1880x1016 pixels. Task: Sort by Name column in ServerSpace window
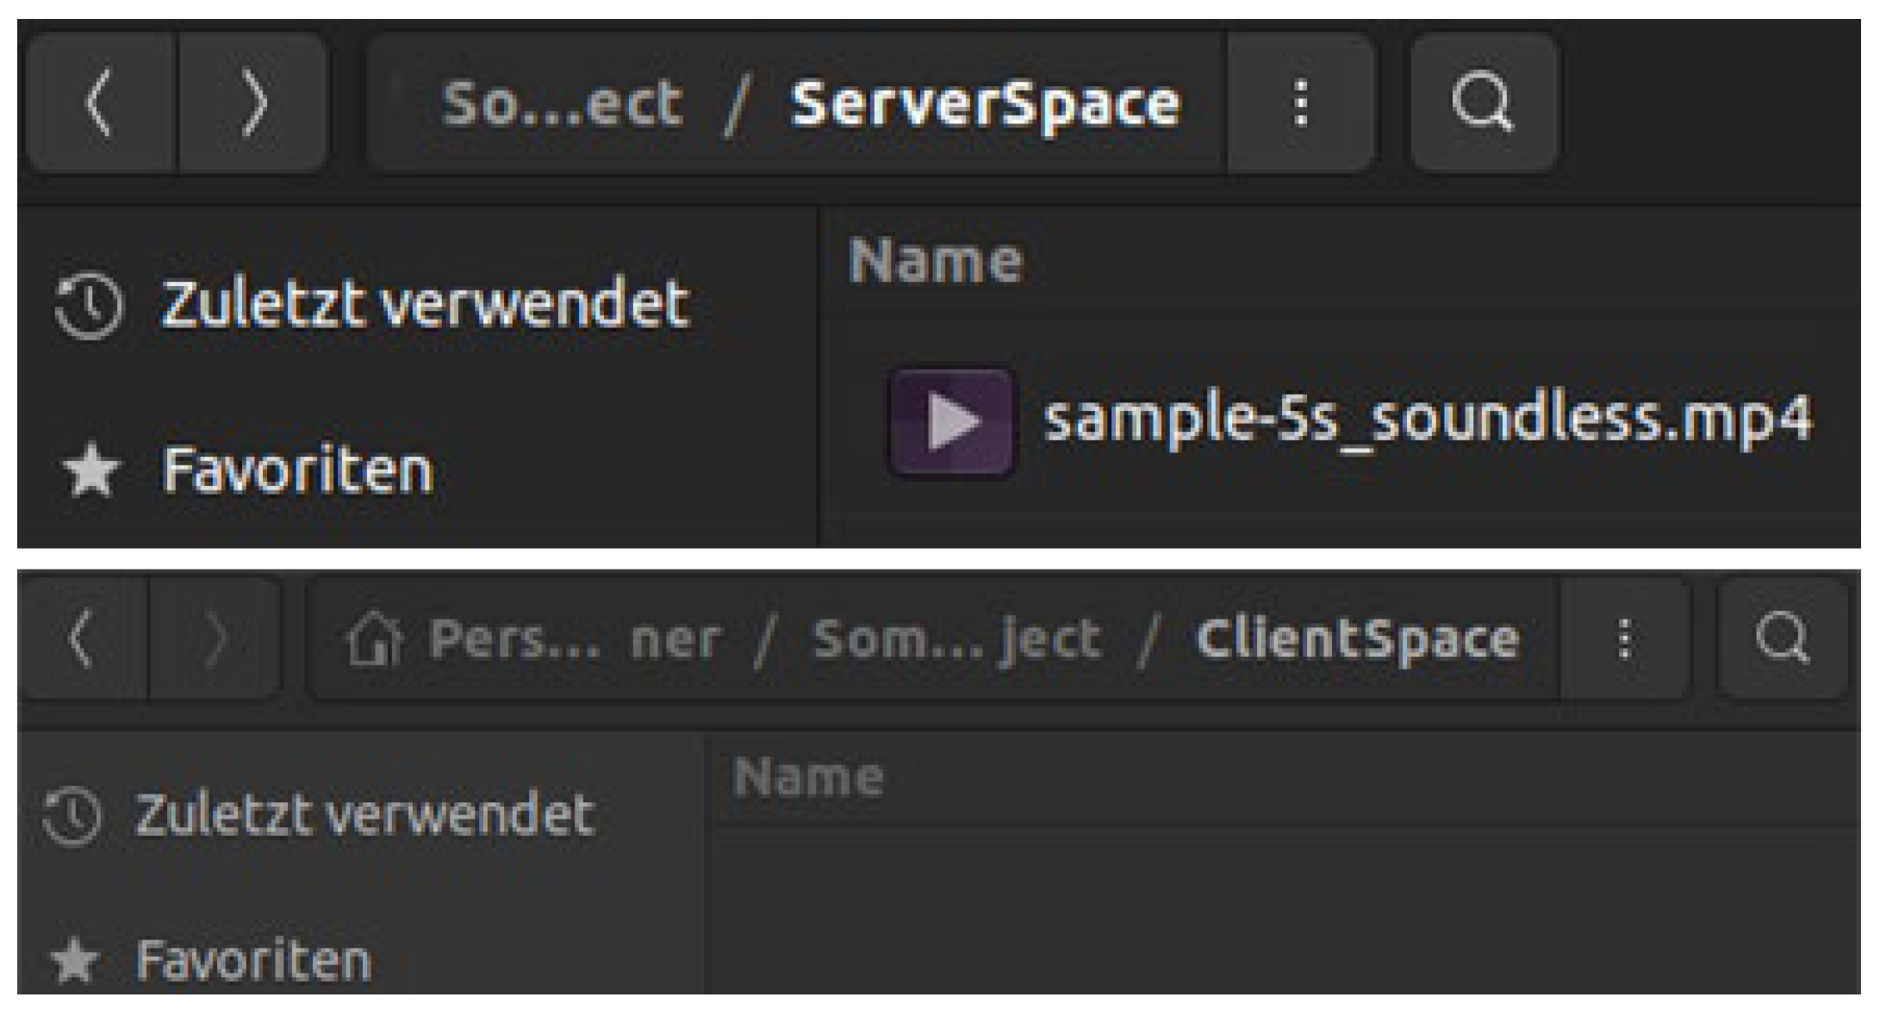click(936, 261)
